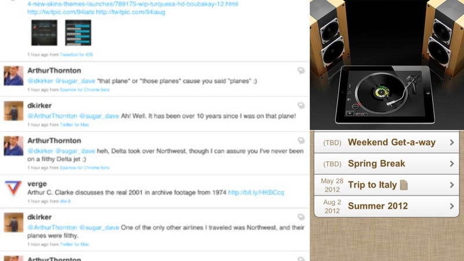The width and height of the screenshot is (464, 261).
Task: Open ArthurThornton's avatar on "Delta took over" tweet
Action: 13,146
